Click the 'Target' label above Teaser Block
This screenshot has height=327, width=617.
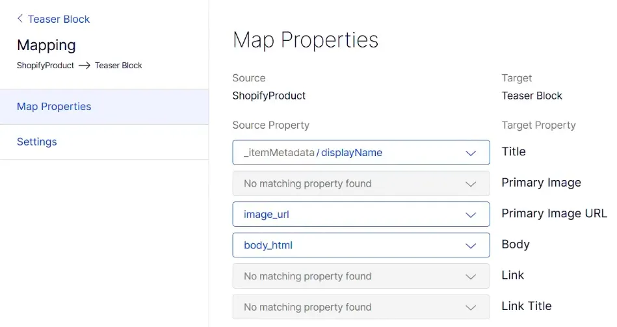tap(517, 78)
